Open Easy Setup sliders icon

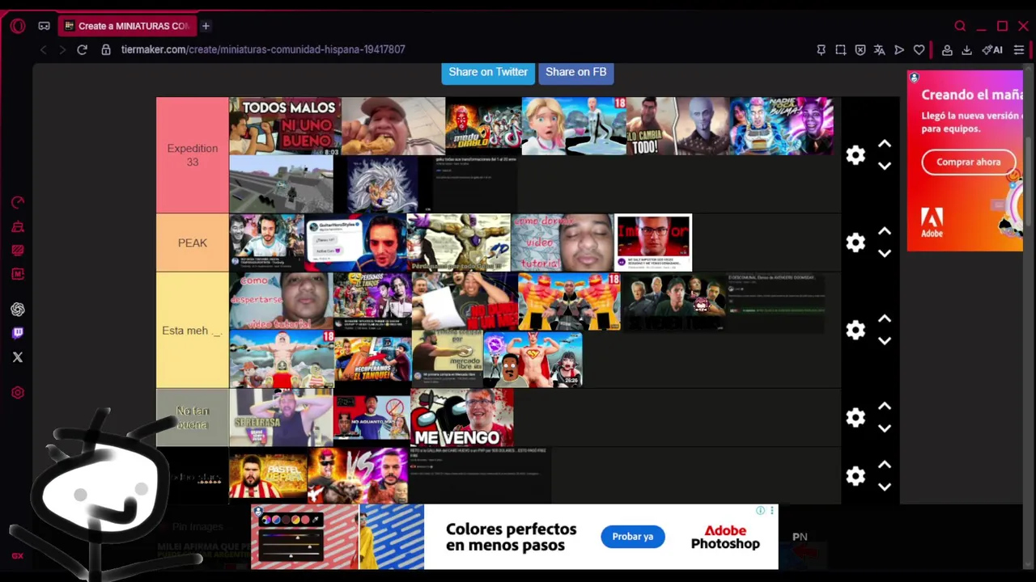(x=1019, y=49)
